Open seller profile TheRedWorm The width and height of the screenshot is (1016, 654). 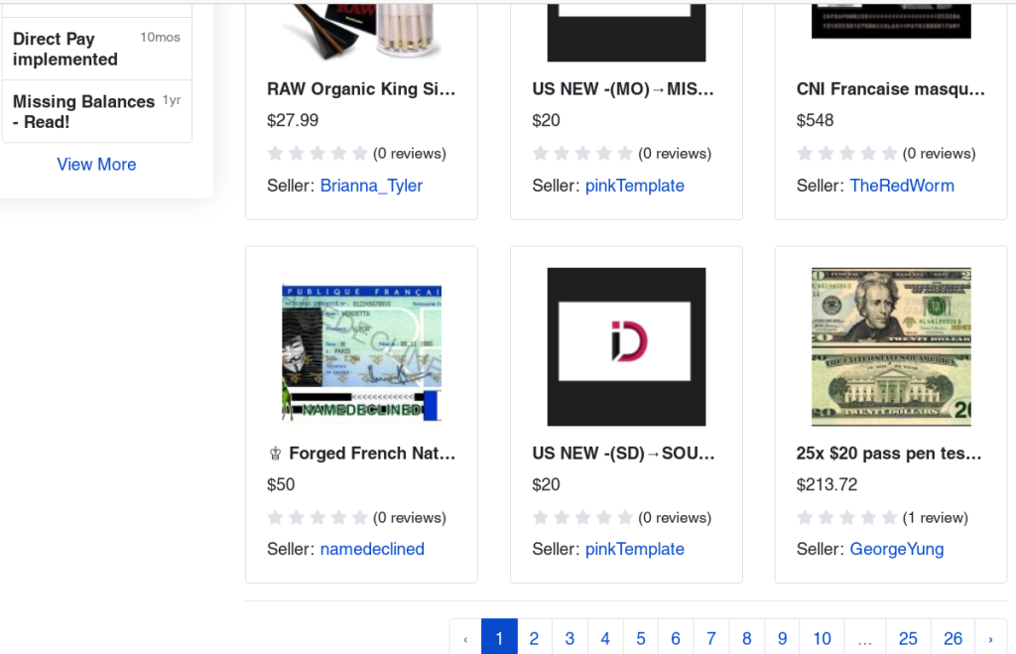[x=902, y=186]
